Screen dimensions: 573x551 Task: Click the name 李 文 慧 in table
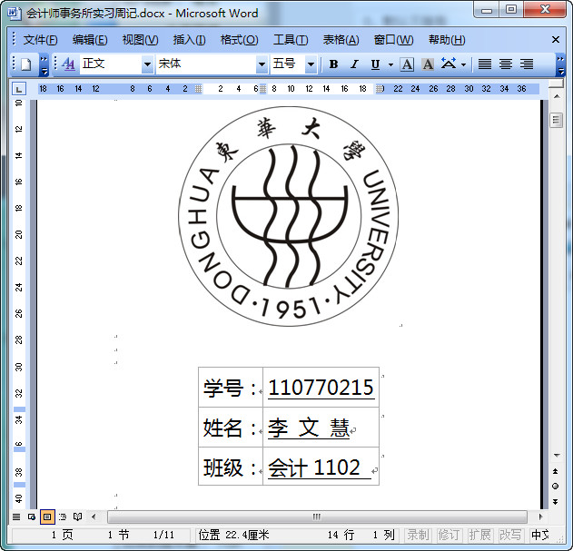tap(309, 428)
